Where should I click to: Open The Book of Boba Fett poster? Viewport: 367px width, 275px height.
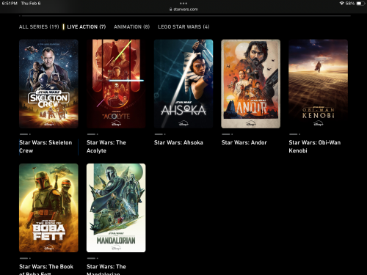coord(48,208)
